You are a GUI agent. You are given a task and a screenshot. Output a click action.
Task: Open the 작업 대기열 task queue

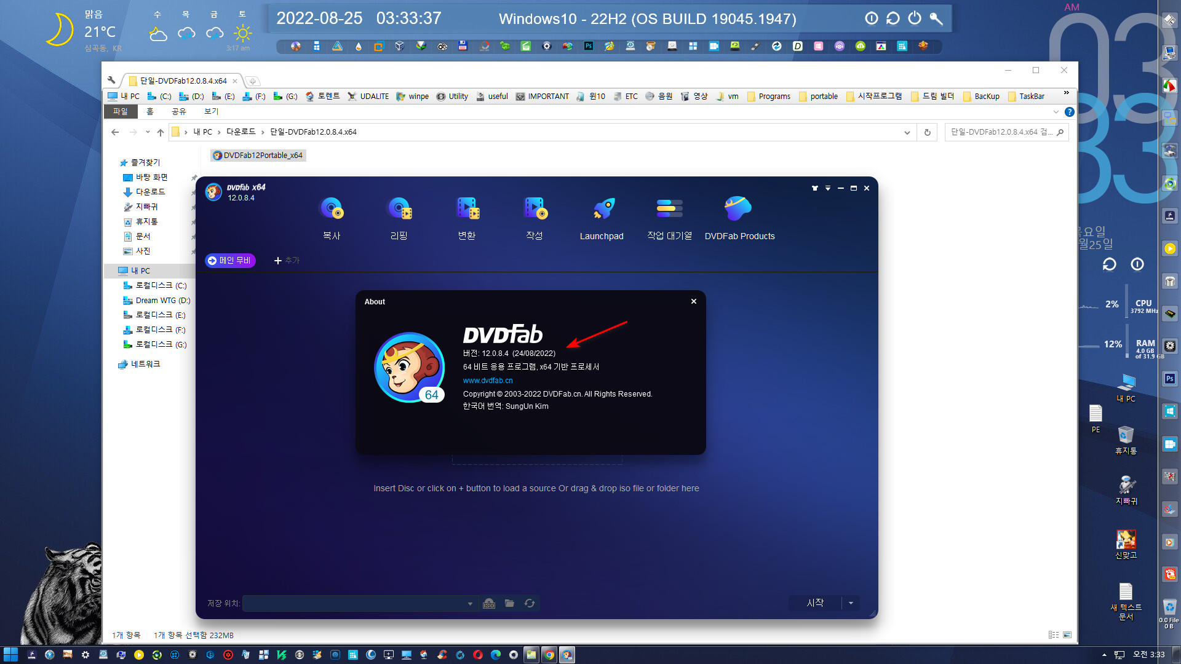669,218
